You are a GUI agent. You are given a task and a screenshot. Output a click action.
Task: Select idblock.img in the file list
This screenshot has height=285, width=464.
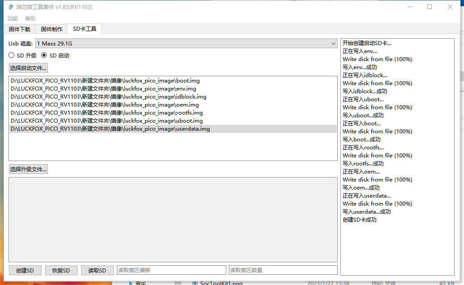tap(173, 96)
